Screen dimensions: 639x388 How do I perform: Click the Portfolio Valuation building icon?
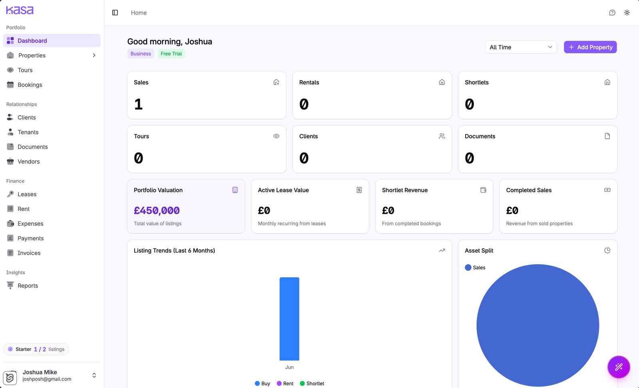click(x=235, y=190)
